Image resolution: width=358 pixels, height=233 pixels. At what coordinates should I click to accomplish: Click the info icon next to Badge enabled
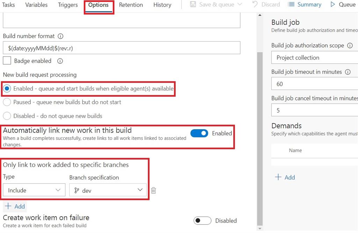[60, 61]
